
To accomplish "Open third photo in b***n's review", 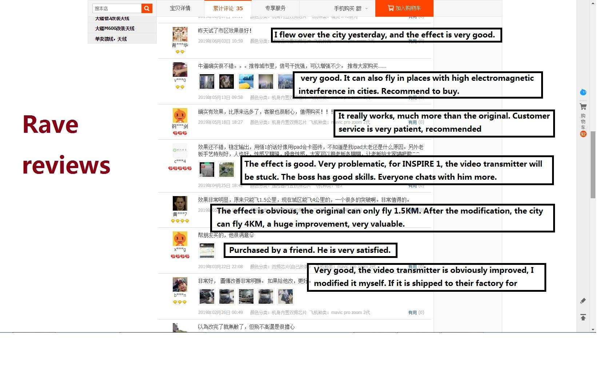I will pyautogui.click(x=246, y=297).
